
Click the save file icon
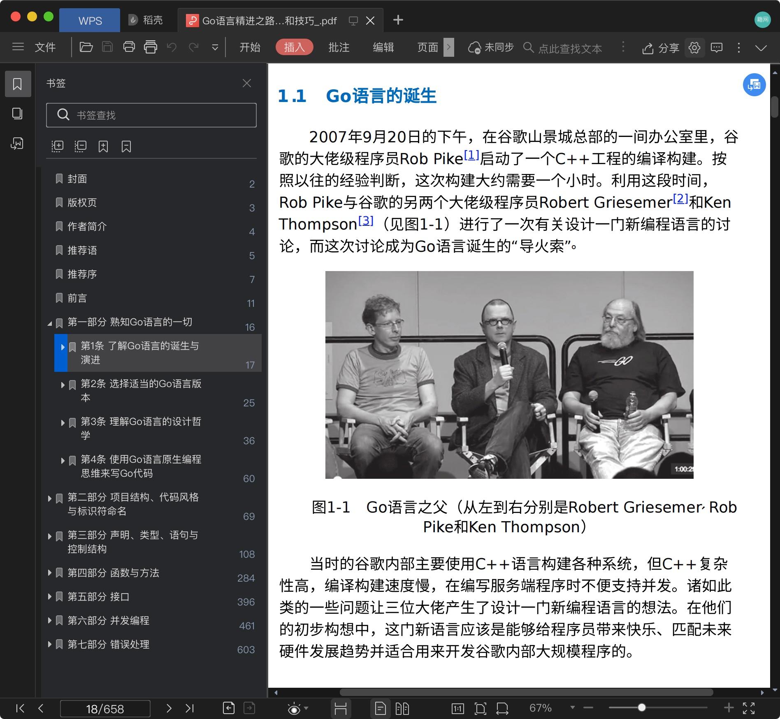[x=107, y=47]
